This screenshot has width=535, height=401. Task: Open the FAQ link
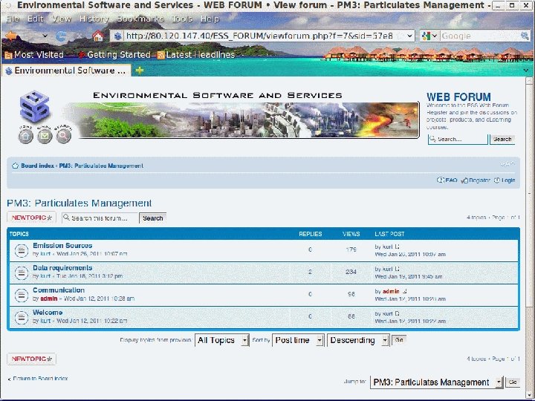(447, 180)
